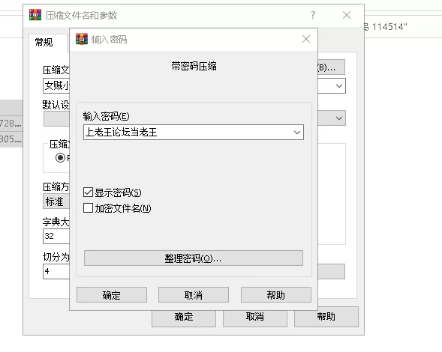This screenshot has width=442, height=352.
Task: Select the archive format radio button
Action: (60, 157)
